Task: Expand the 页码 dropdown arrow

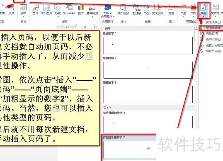Action: click(203, 17)
